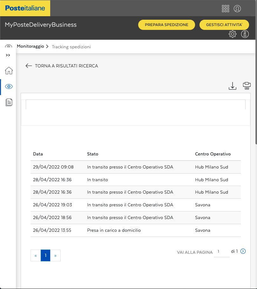Click the Centro Operativo column header
Viewport: 257px width, 289px height.
213,154
